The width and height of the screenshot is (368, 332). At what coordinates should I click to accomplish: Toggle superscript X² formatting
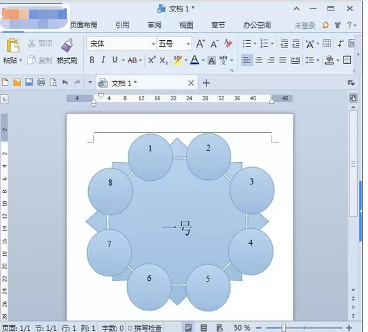tap(152, 60)
